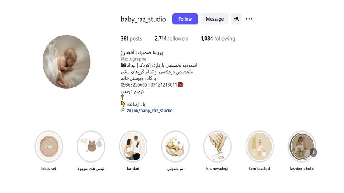Open the baby profile picture

point(67,62)
